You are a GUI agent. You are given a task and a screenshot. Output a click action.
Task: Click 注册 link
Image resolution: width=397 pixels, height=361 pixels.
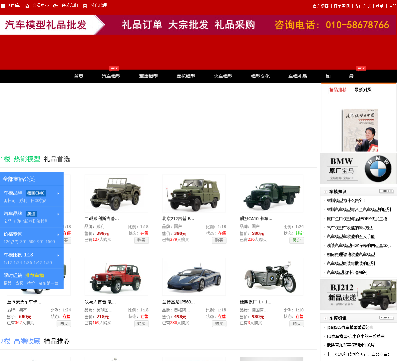pyautogui.click(x=392, y=6)
